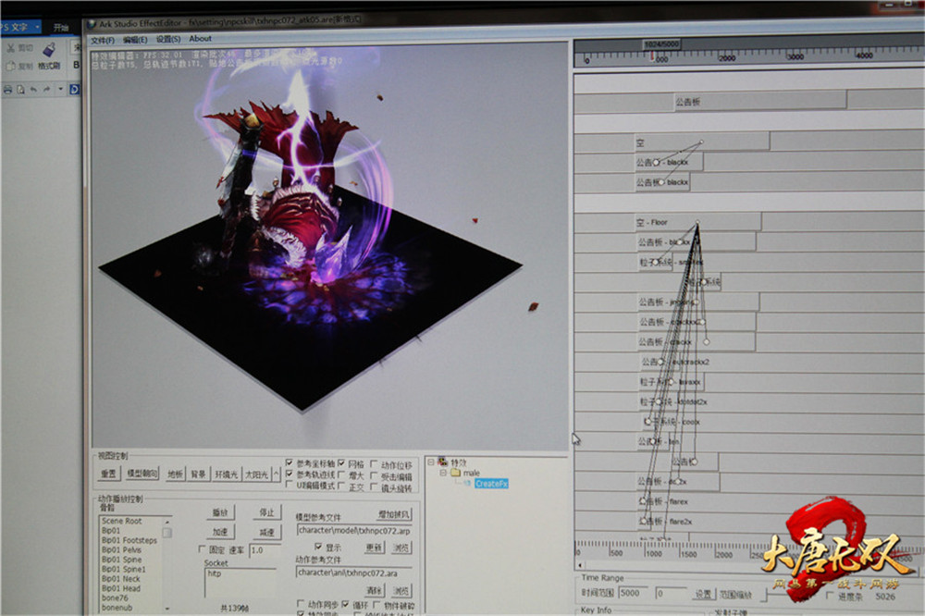Screen dimensions: 925x616
Task: Toggle 动作位移 checkbox
Action: pos(374,465)
